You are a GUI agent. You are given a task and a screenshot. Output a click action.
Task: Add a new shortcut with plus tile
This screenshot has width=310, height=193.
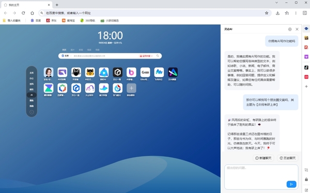click(x=131, y=88)
